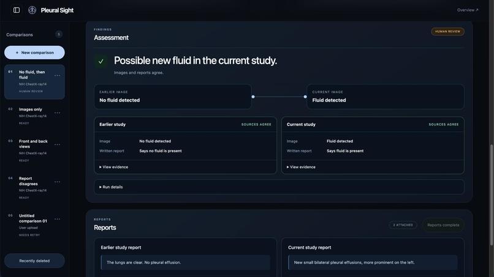Click the green checkmark assessment icon
Image resolution: width=494 pixels, height=277 pixels.
pyautogui.click(x=101, y=61)
